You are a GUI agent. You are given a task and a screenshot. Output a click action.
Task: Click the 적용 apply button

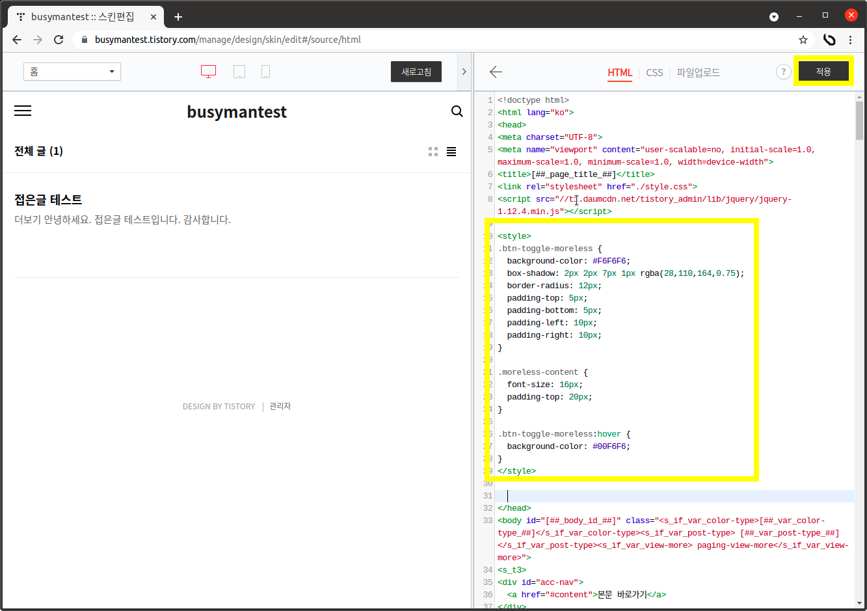[823, 72]
